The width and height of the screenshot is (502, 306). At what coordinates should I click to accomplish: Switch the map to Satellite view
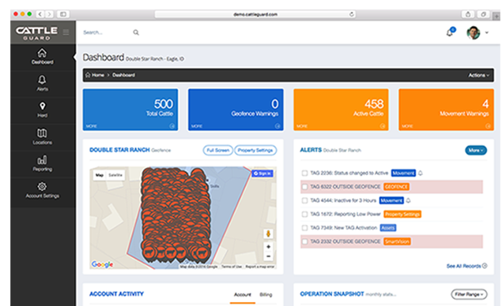click(115, 175)
